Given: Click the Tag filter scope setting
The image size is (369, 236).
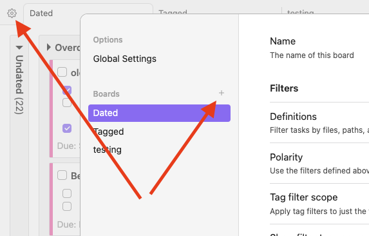Looking at the screenshot, I should [x=303, y=197].
